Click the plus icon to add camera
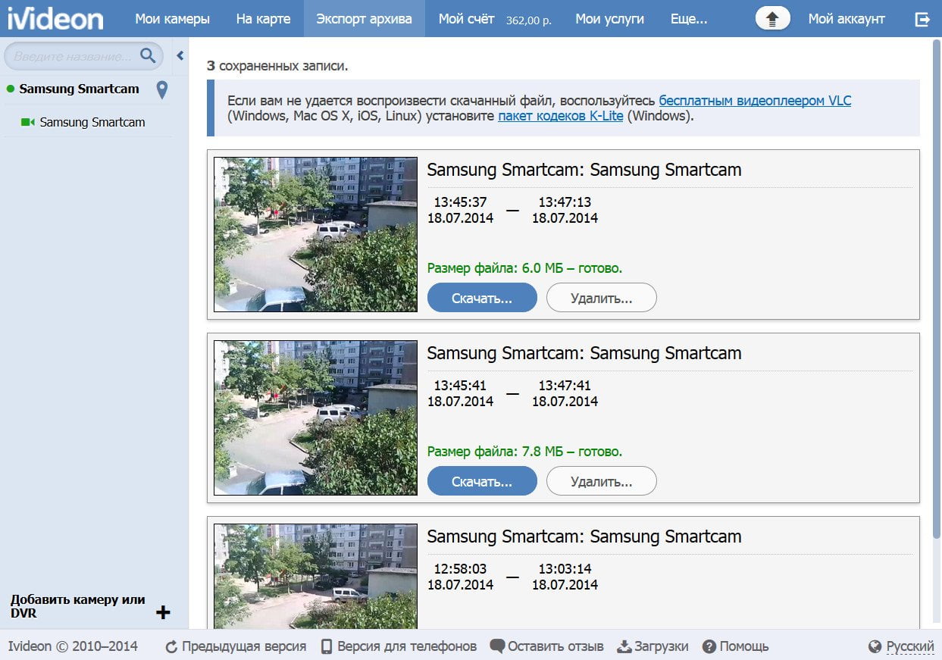The height and width of the screenshot is (660, 942). (x=163, y=612)
